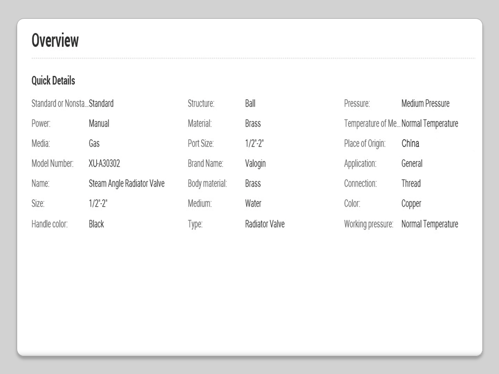Click the Black handle color value

click(x=96, y=224)
